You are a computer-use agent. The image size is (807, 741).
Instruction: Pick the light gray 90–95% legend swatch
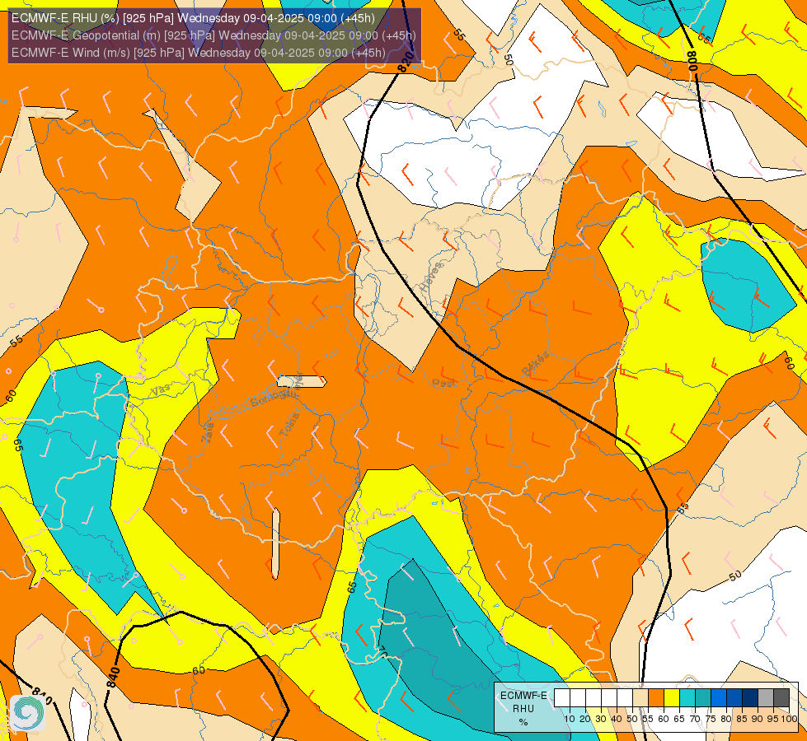[x=766, y=698]
